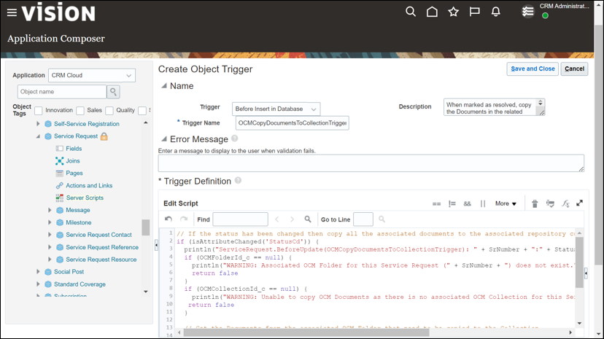This screenshot has width=604, height=339.
Task: Click the trash delete script icon
Action: (x=535, y=203)
